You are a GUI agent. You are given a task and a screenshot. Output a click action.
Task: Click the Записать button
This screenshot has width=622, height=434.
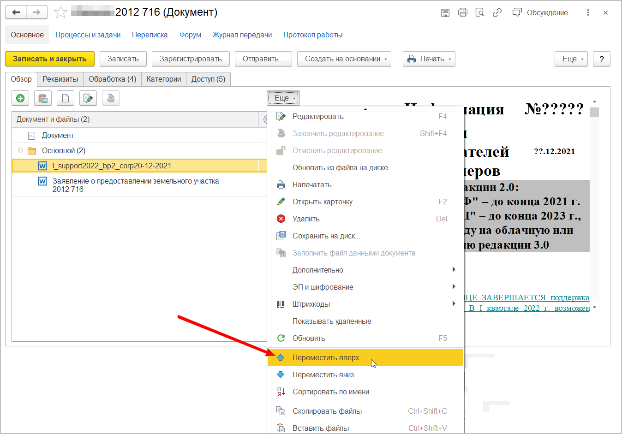(x=123, y=59)
